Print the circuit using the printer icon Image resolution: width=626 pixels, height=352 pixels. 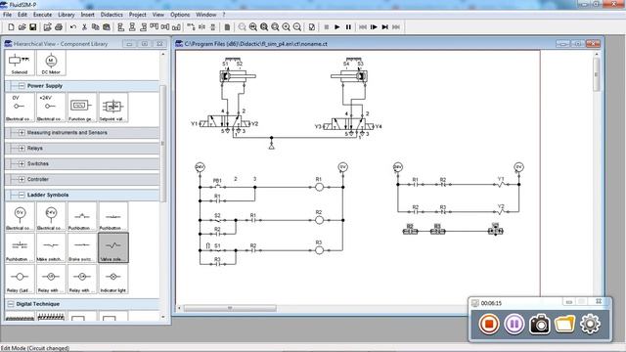pyautogui.click(x=59, y=27)
